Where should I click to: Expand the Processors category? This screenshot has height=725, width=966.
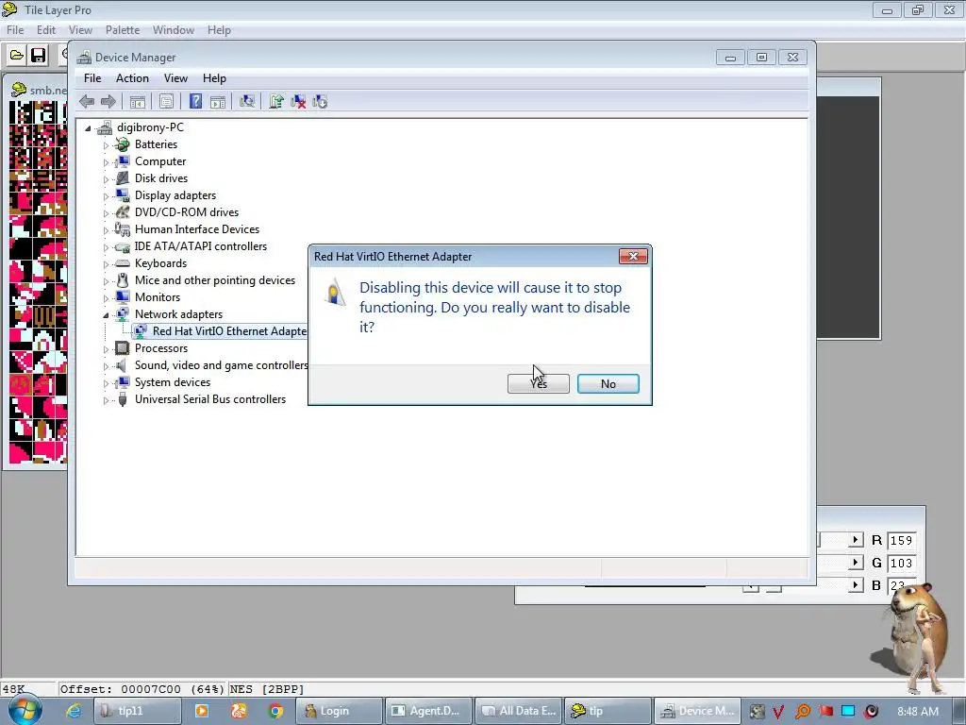click(x=106, y=349)
